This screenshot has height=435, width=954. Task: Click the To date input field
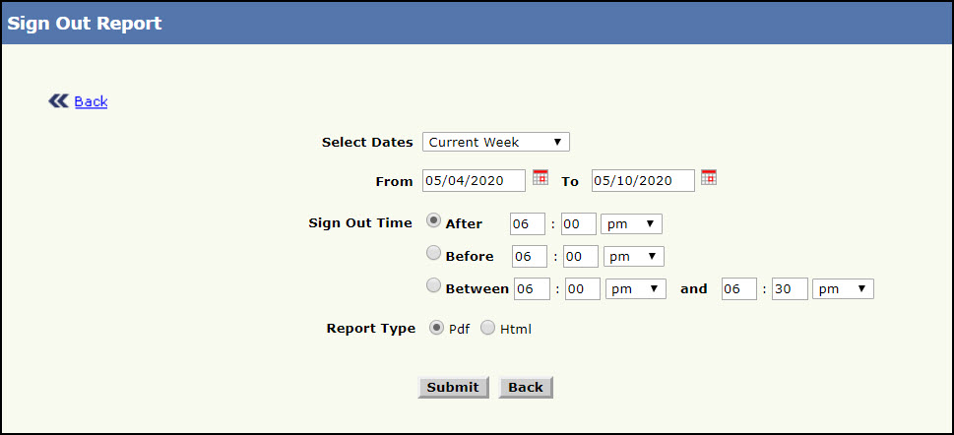tap(642, 180)
